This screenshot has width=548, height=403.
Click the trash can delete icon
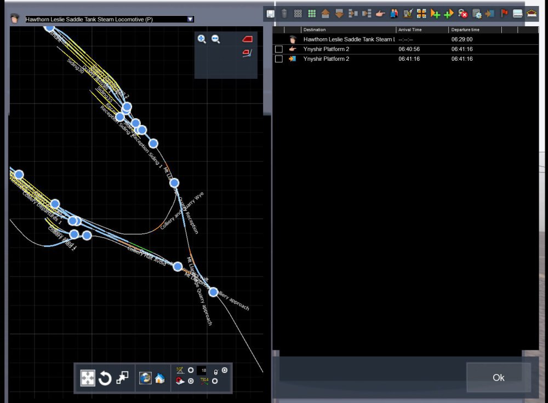(284, 14)
